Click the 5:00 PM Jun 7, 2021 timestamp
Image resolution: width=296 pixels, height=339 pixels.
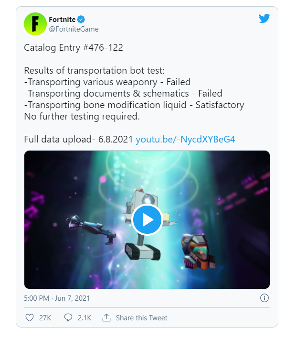(x=57, y=298)
